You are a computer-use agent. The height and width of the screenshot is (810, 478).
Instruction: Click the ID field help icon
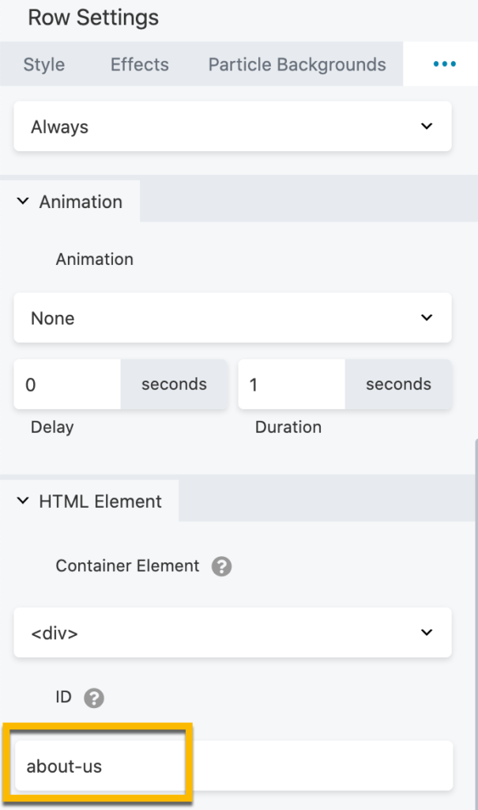click(x=95, y=698)
